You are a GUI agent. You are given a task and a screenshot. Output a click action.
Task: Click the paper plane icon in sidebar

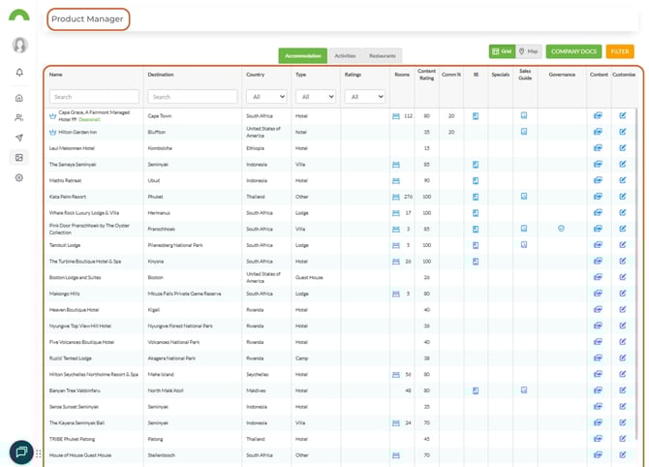[x=19, y=138]
